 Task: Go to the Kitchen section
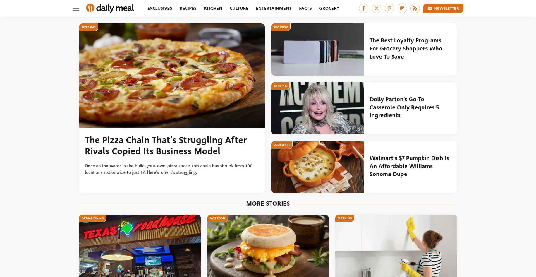[x=213, y=8]
